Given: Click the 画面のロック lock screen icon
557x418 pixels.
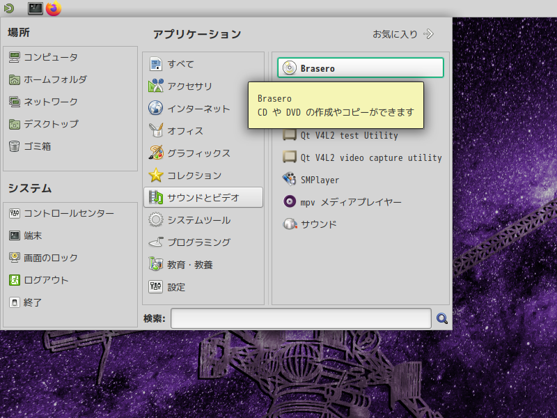Looking at the screenshot, I should point(14,258).
